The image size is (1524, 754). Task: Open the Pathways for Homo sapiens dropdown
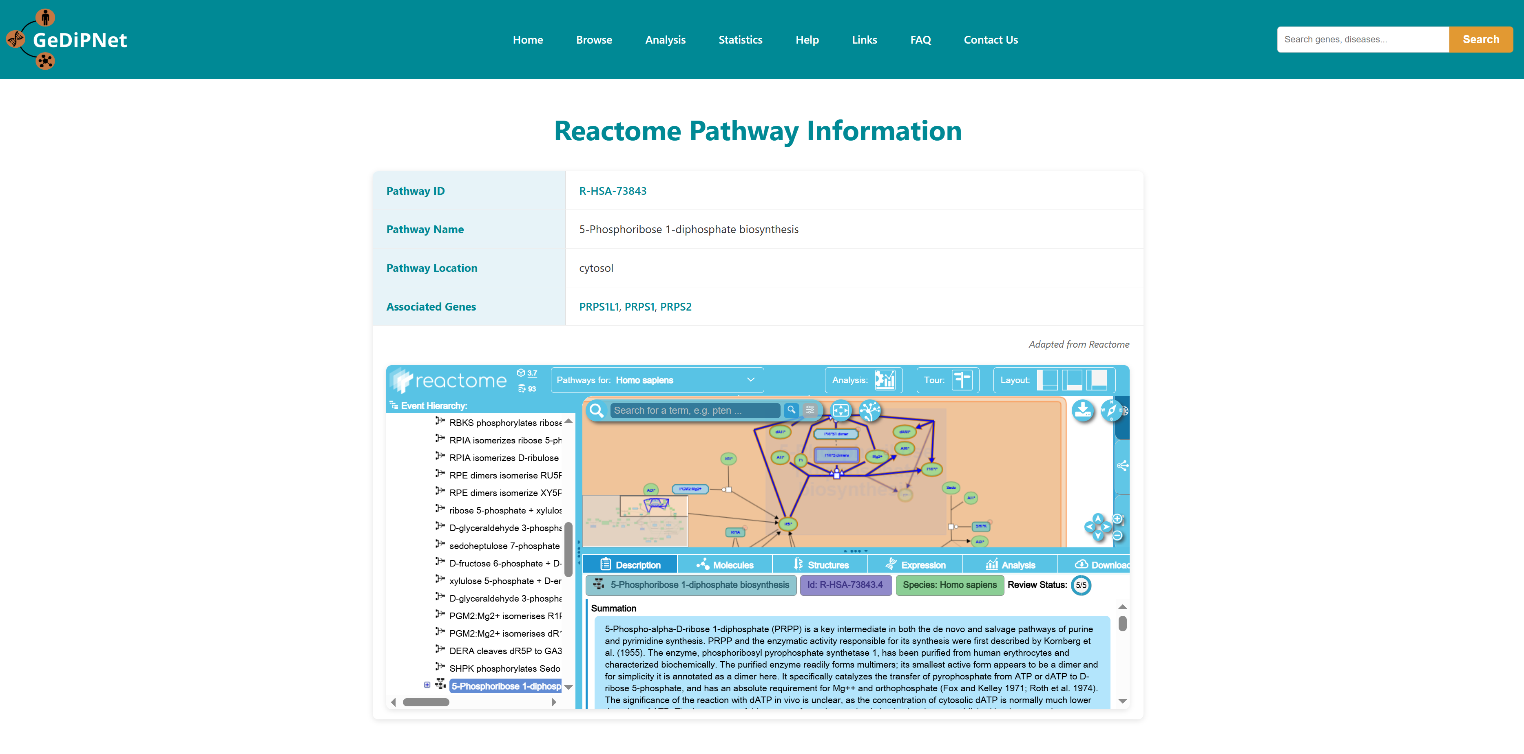657,380
